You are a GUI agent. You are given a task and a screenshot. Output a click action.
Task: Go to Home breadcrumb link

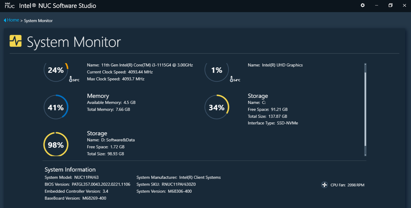(x=13, y=20)
